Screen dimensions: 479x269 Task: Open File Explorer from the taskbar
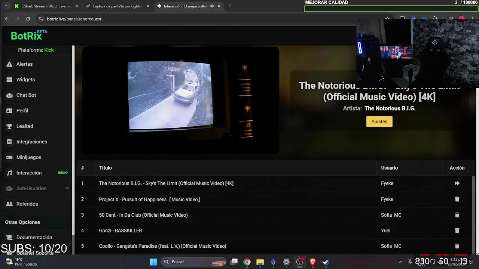[260, 262]
